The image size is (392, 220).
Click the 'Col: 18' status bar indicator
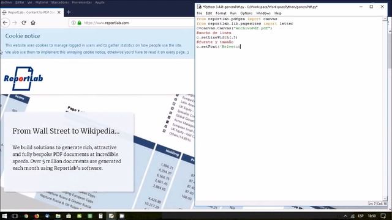click(382, 204)
